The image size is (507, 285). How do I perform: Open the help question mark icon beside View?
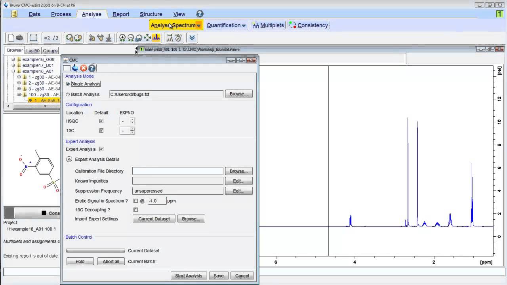point(200,14)
